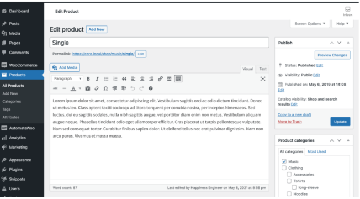Apply italic formatting in editor toolbar

(97, 79)
